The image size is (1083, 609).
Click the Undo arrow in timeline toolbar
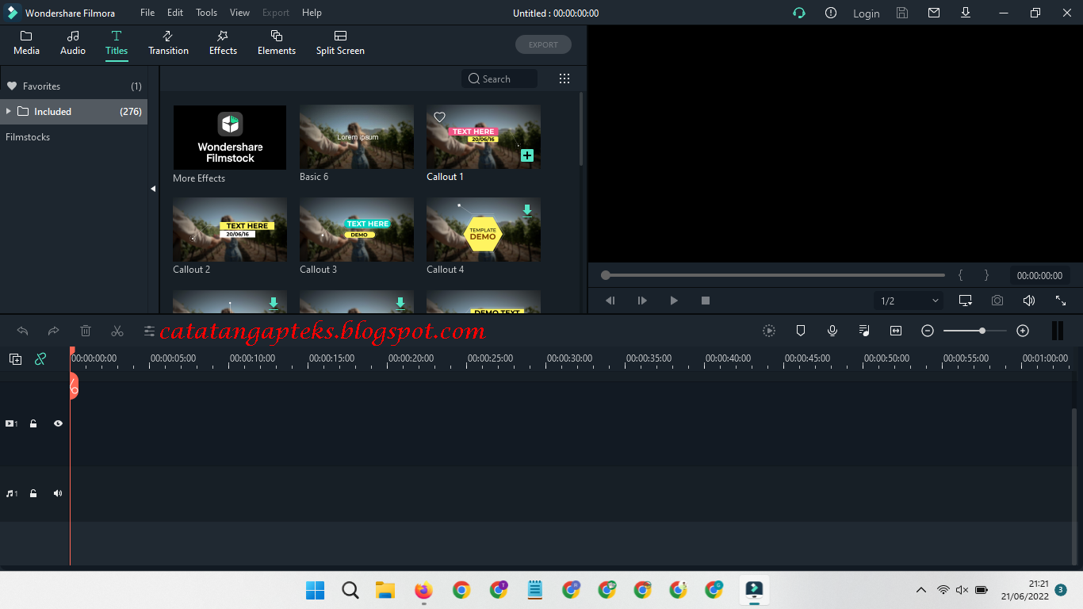coord(22,331)
